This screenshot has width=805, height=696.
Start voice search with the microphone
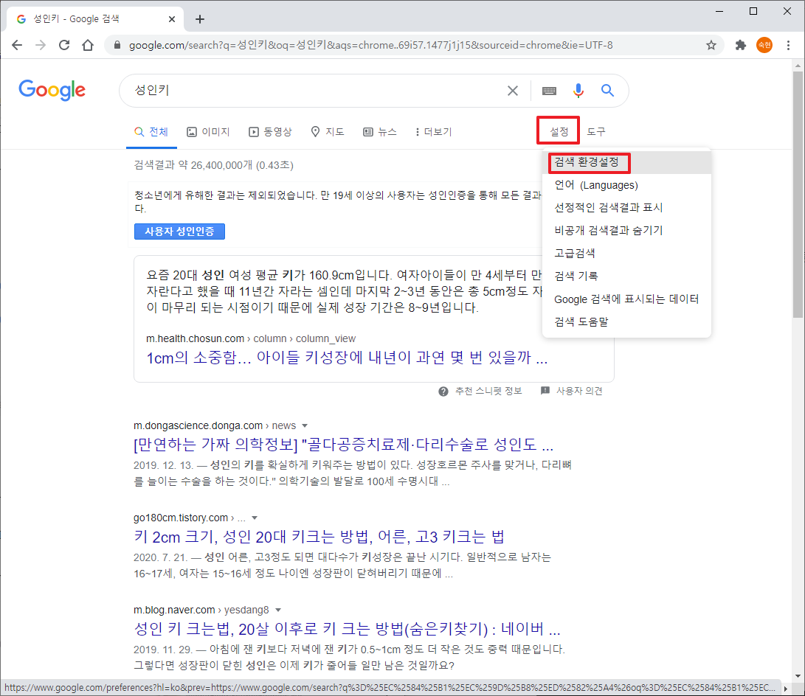tap(578, 91)
